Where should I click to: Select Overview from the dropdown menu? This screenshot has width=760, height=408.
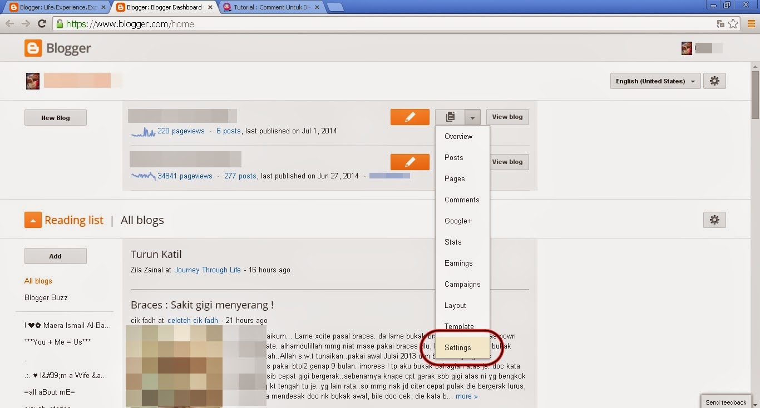[x=462, y=137]
